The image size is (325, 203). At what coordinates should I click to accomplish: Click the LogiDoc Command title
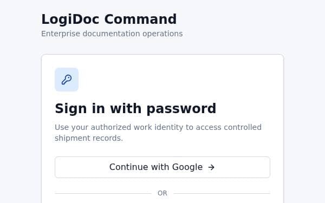point(109,19)
